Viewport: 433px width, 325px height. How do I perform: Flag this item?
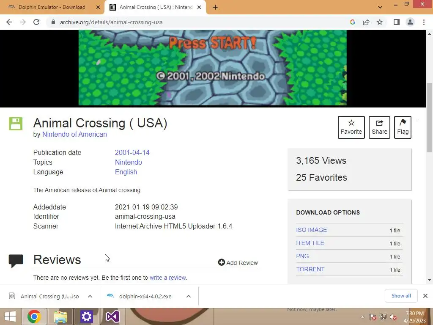click(x=403, y=127)
